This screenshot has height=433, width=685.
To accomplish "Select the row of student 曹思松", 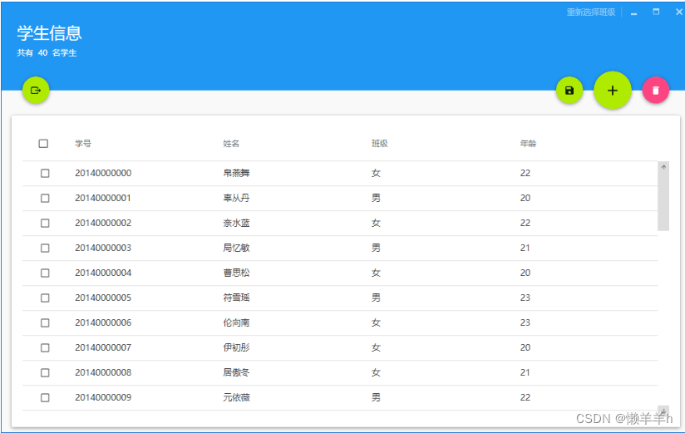I will tap(236, 273).
